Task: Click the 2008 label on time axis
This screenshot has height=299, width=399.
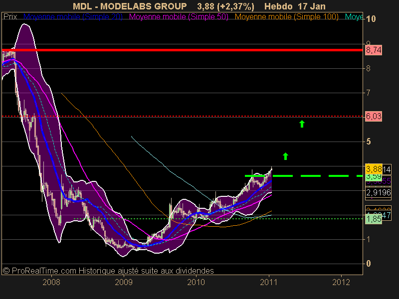Action: pyautogui.click(x=51, y=282)
